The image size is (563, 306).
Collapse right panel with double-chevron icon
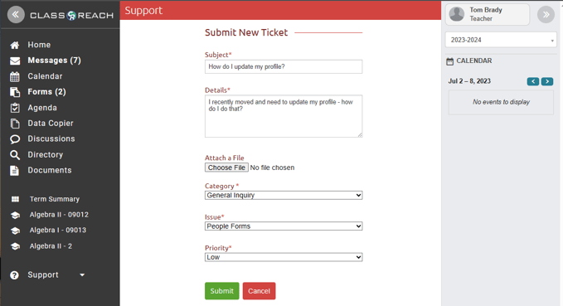coord(546,15)
